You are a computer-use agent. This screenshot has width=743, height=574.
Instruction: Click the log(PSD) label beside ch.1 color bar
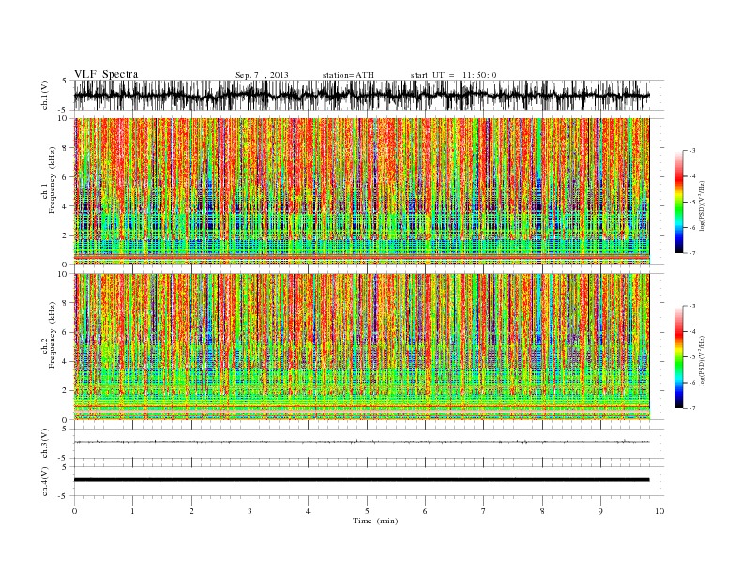click(x=702, y=205)
